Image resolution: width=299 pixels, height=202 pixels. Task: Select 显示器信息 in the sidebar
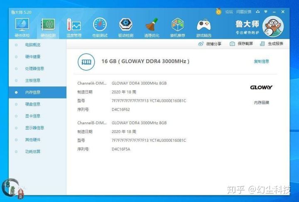click(x=37, y=128)
